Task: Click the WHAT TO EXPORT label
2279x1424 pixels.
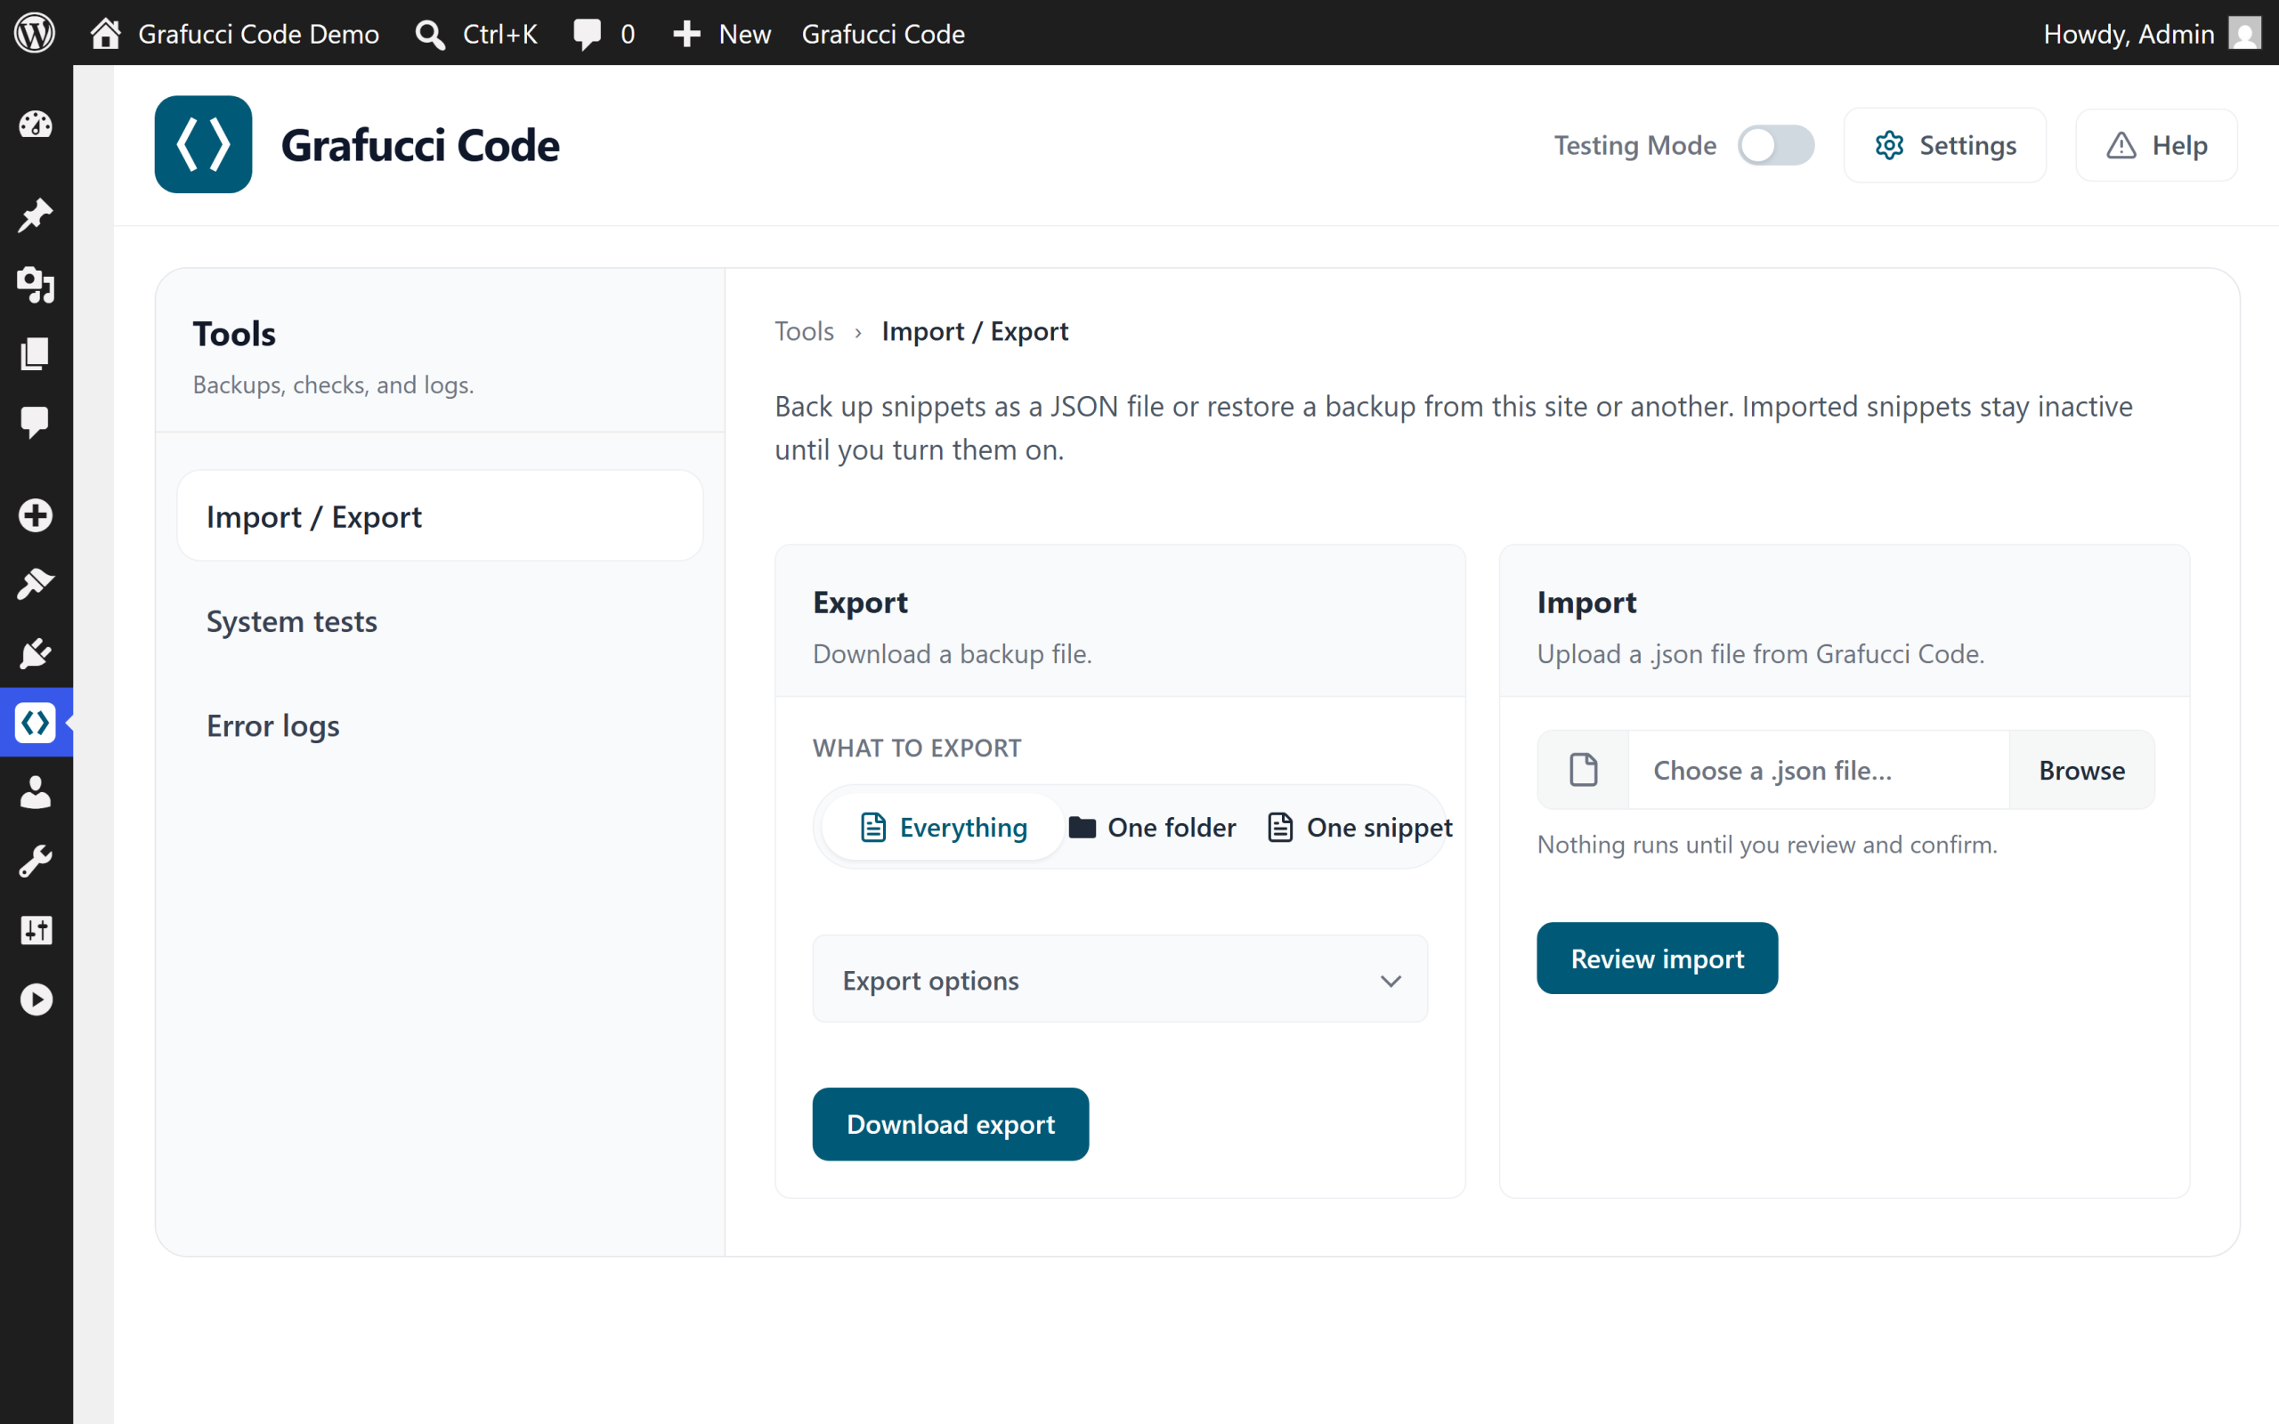Action: pos(916,748)
